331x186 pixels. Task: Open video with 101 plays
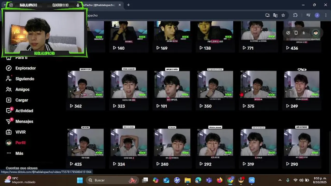click(172, 90)
